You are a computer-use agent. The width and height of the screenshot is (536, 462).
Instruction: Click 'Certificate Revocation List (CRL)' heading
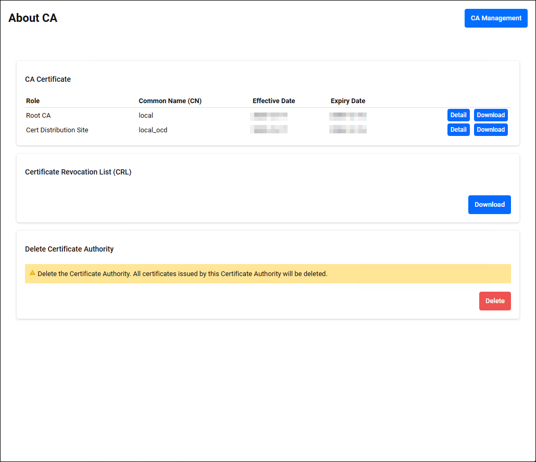[78, 172]
